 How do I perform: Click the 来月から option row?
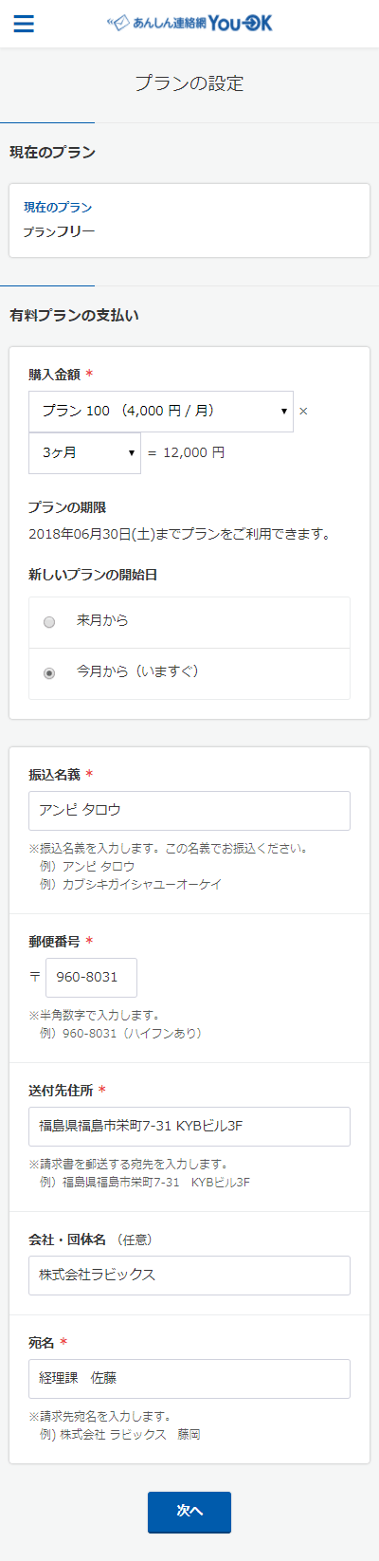(x=189, y=622)
